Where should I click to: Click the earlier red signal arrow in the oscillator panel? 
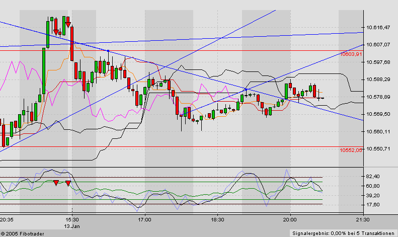[56, 183]
